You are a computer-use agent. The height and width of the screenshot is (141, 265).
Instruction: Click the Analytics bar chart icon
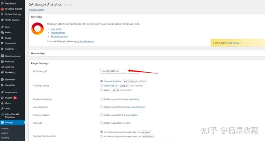pyautogui.click(x=2, y=67)
